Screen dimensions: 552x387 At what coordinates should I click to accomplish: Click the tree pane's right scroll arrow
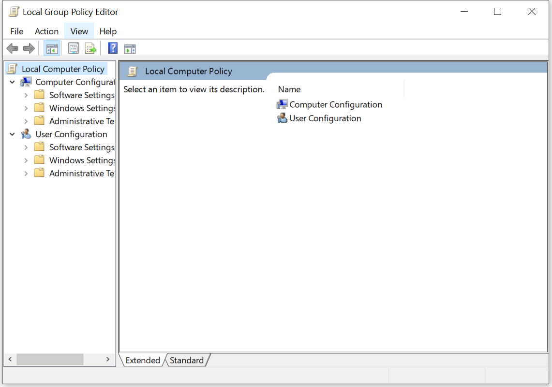pyautogui.click(x=108, y=359)
